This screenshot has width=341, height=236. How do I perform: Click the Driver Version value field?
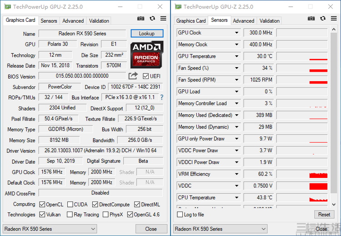[100, 151]
